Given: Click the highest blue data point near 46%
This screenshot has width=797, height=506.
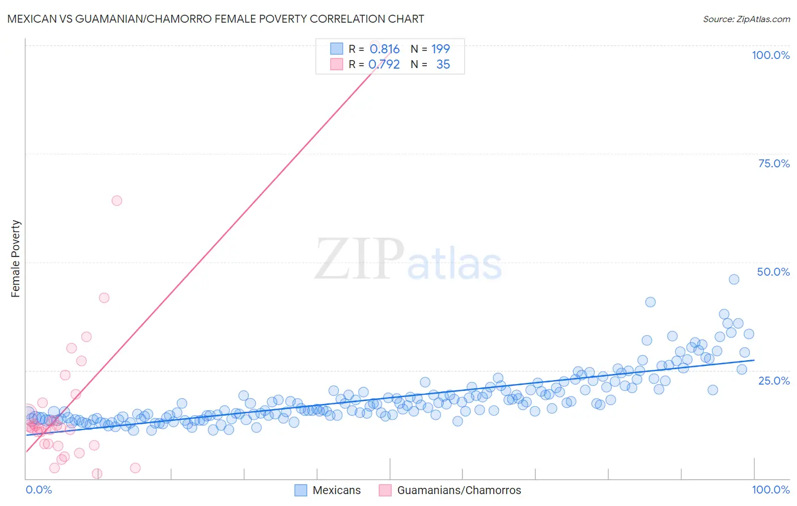Looking at the screenshot, I should pyautogui.click(x=734, y=279).
